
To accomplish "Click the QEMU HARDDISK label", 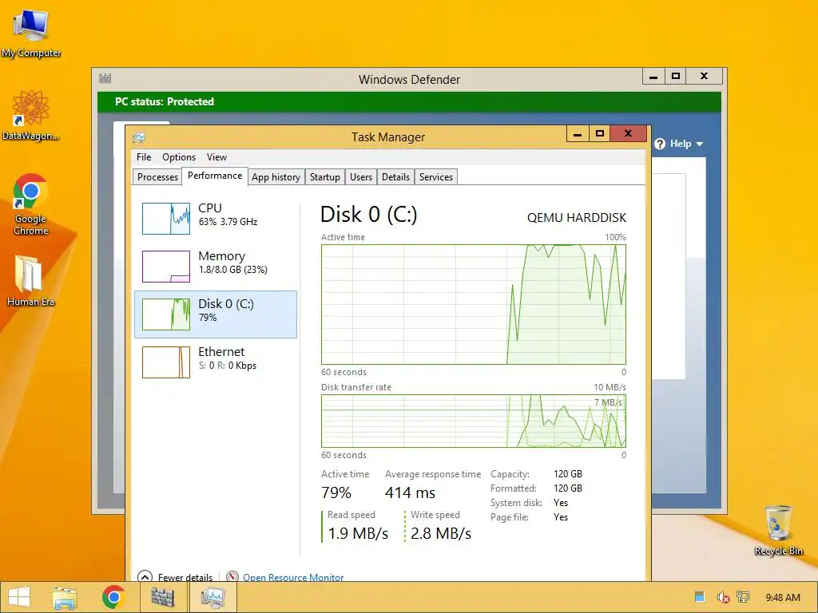I will 577,217.
